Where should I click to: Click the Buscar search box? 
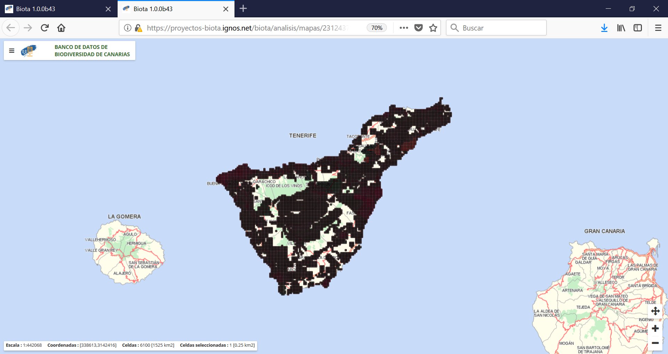(496, 28)
